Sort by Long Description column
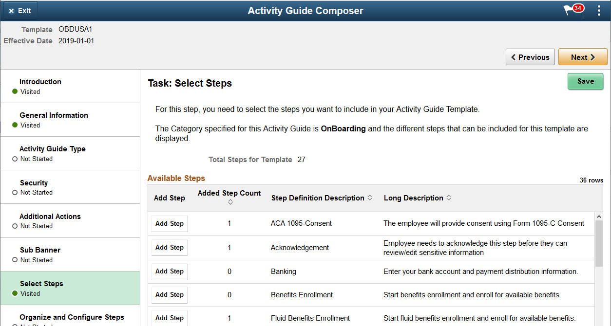 [415, 198]
